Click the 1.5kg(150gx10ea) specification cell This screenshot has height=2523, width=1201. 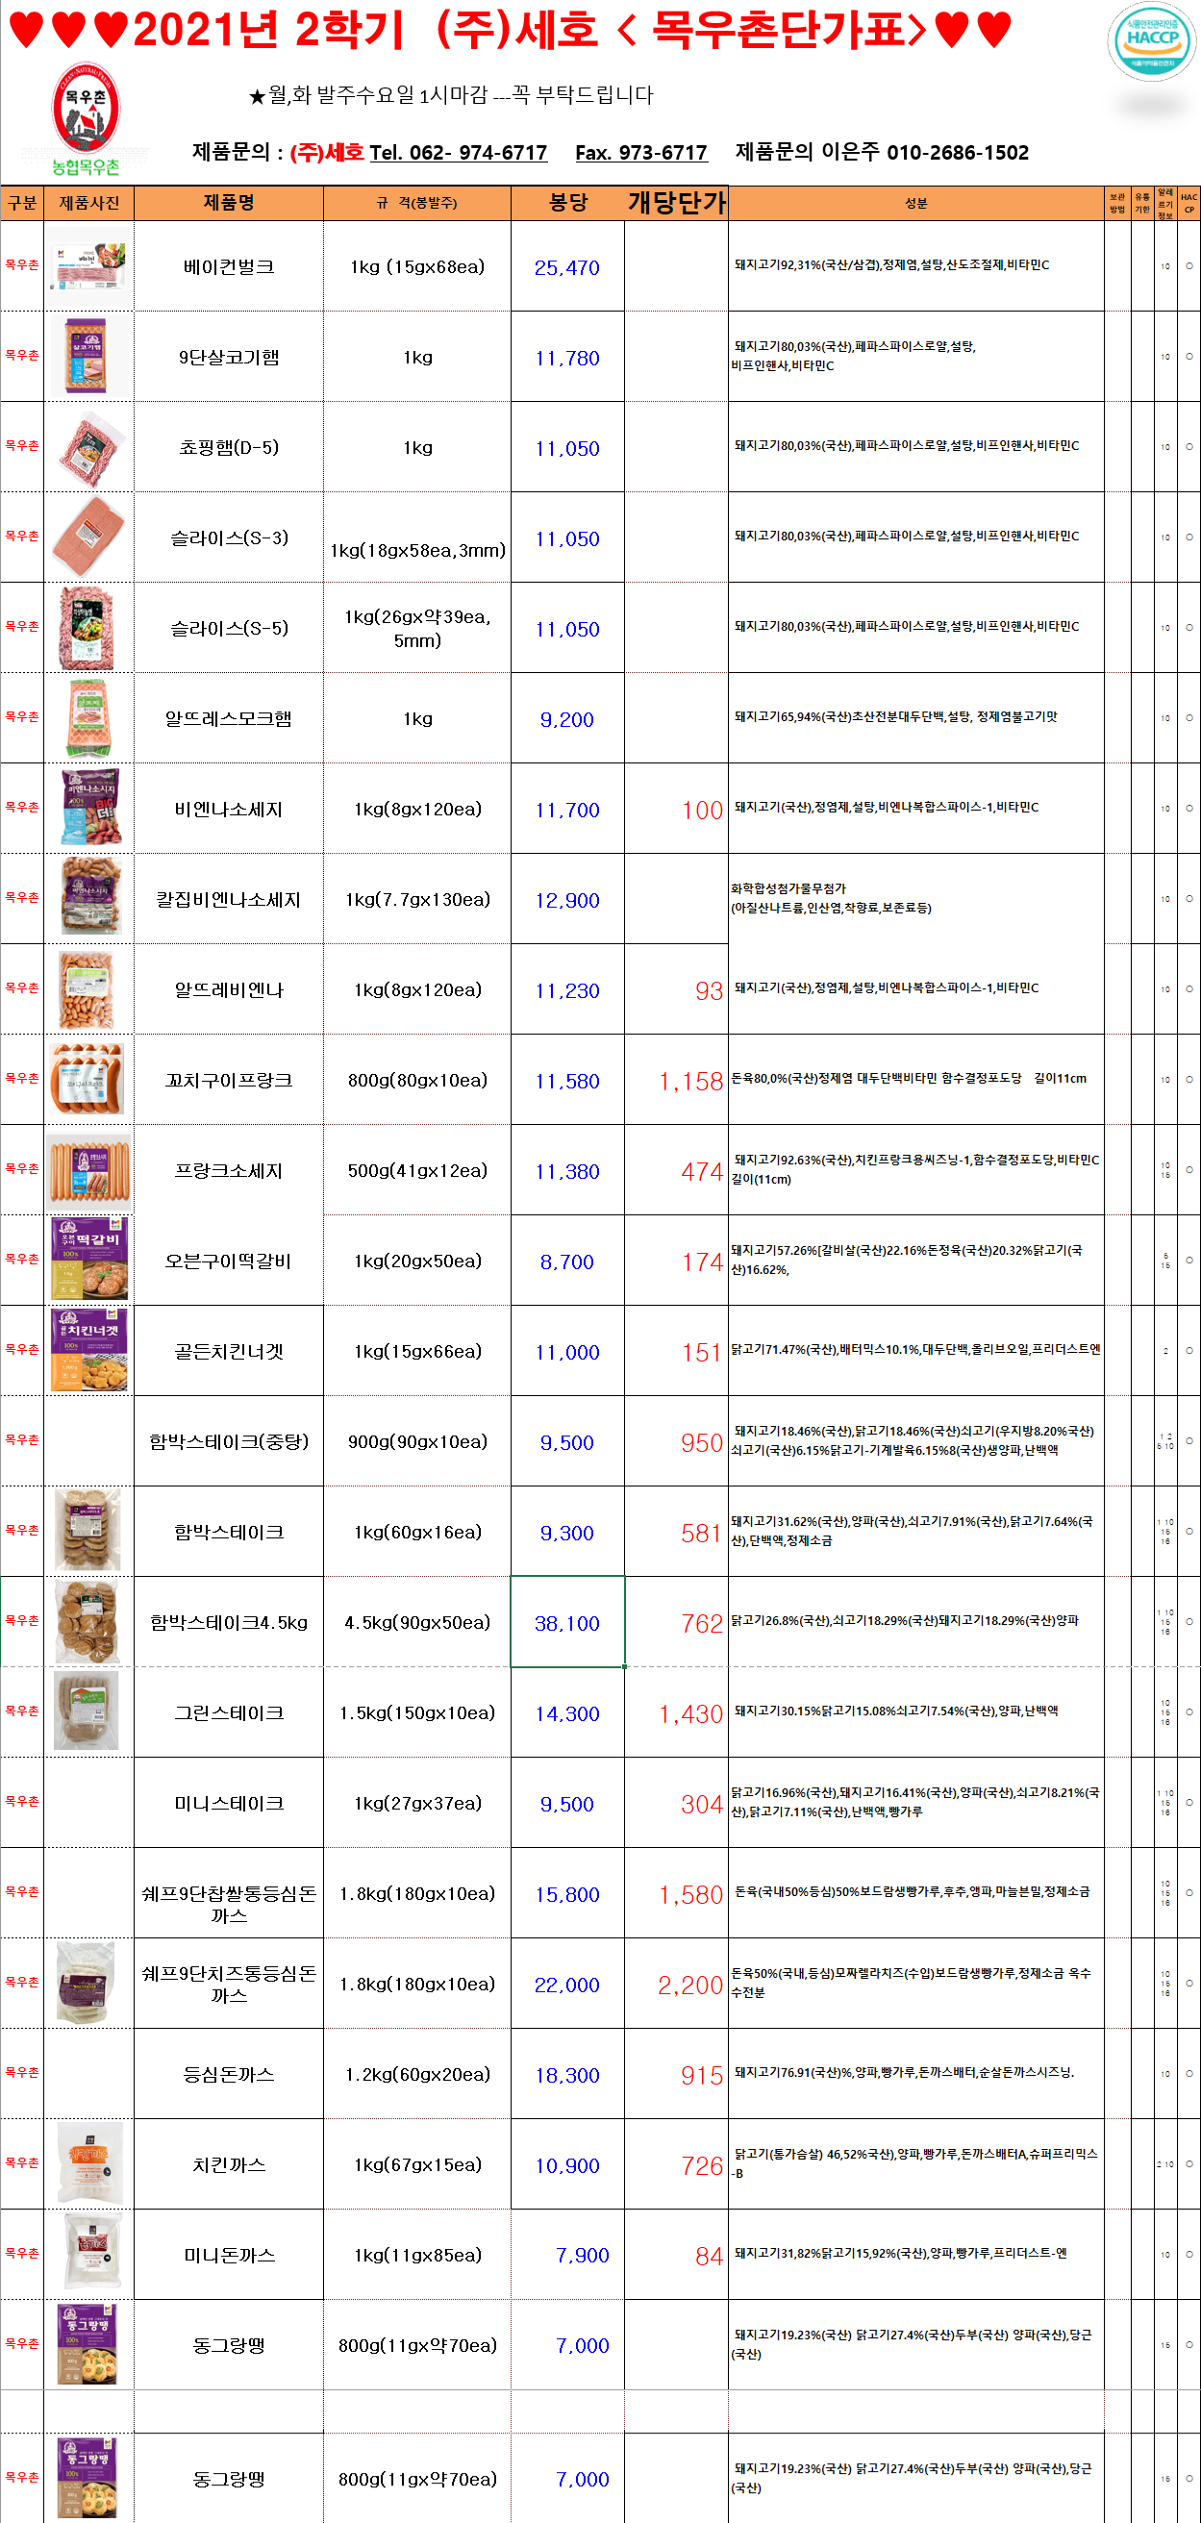417,1712
